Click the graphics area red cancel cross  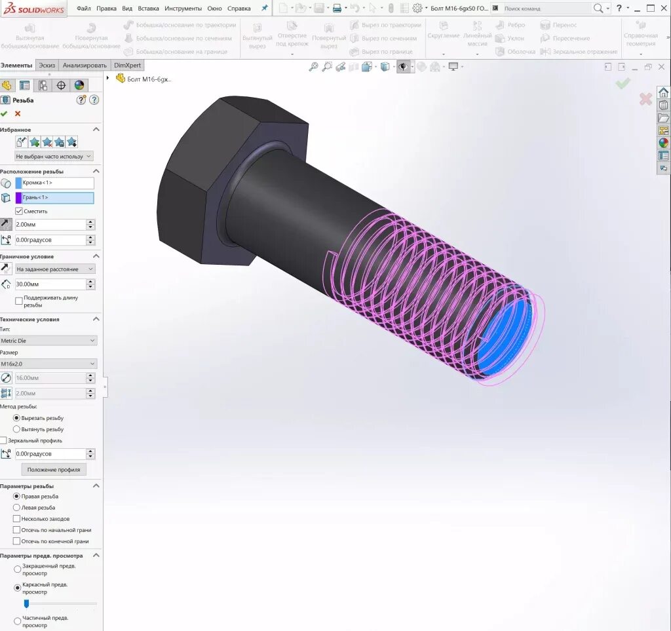tap(645, 99)
